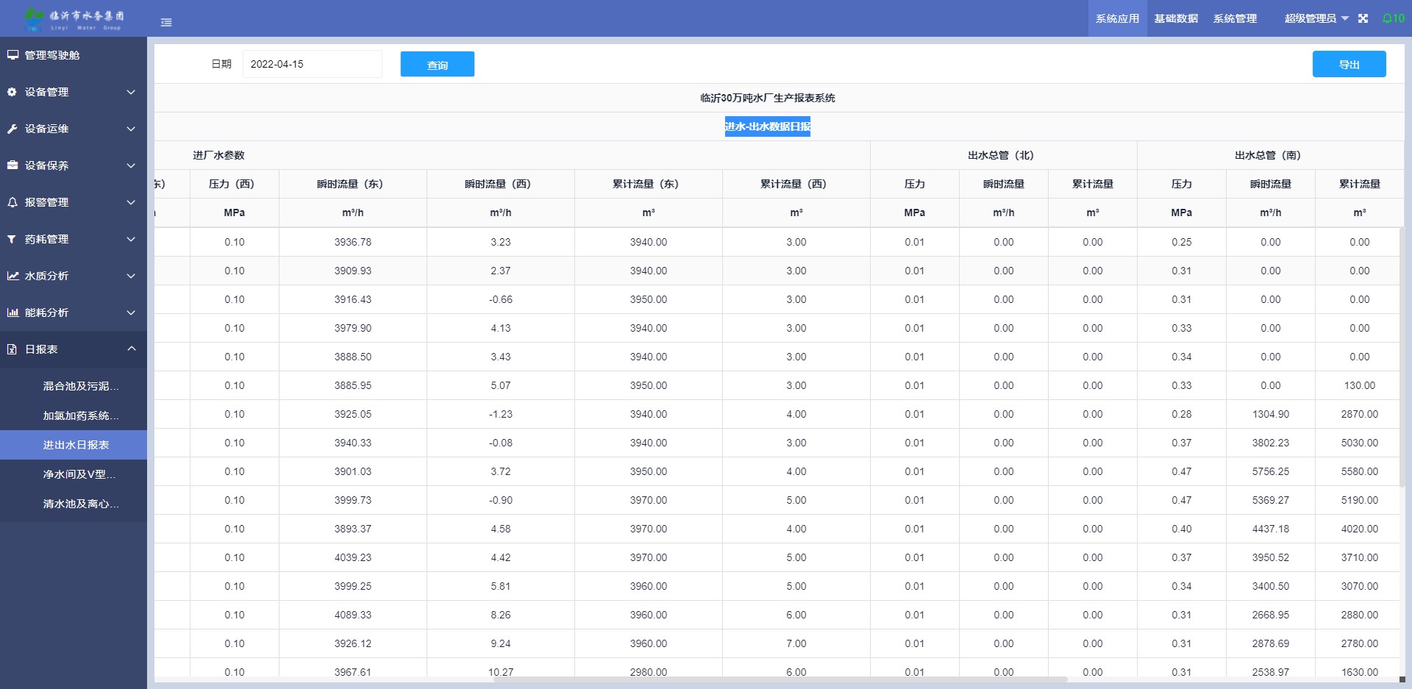The width and height of the screenshot is (1412, 689).
Task: Click the date field showing 2022-04-15
Action: pos(312,64)
